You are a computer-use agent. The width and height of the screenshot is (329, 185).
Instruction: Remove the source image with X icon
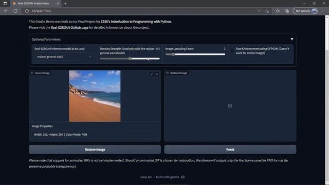157,74
